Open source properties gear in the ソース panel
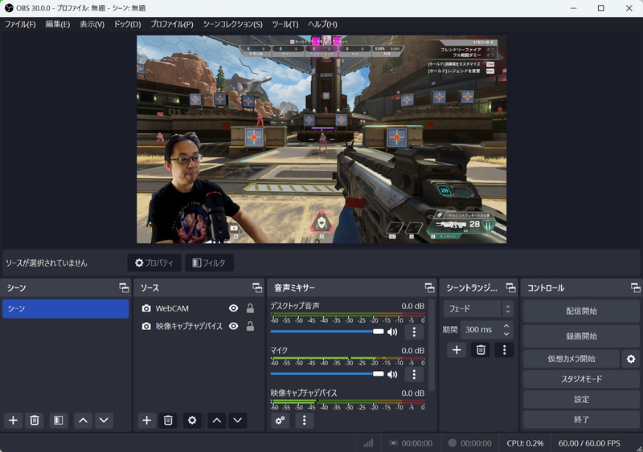 pyautogui.click(x=192, y=420)
